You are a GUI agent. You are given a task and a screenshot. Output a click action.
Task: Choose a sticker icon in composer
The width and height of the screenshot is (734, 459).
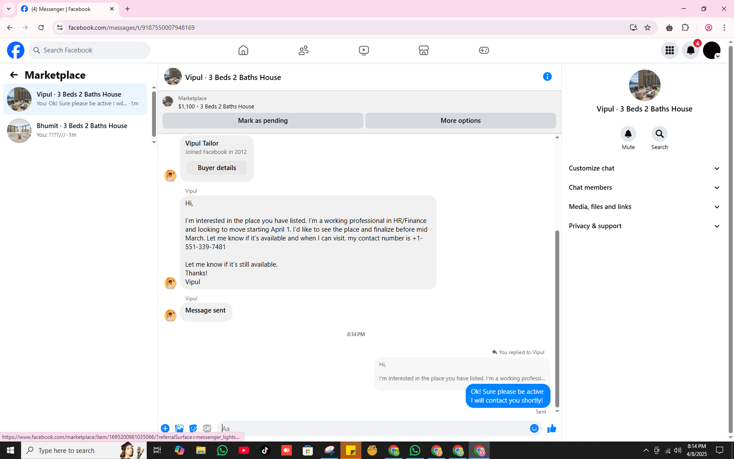pyautogui.click(x=193, y=428)
